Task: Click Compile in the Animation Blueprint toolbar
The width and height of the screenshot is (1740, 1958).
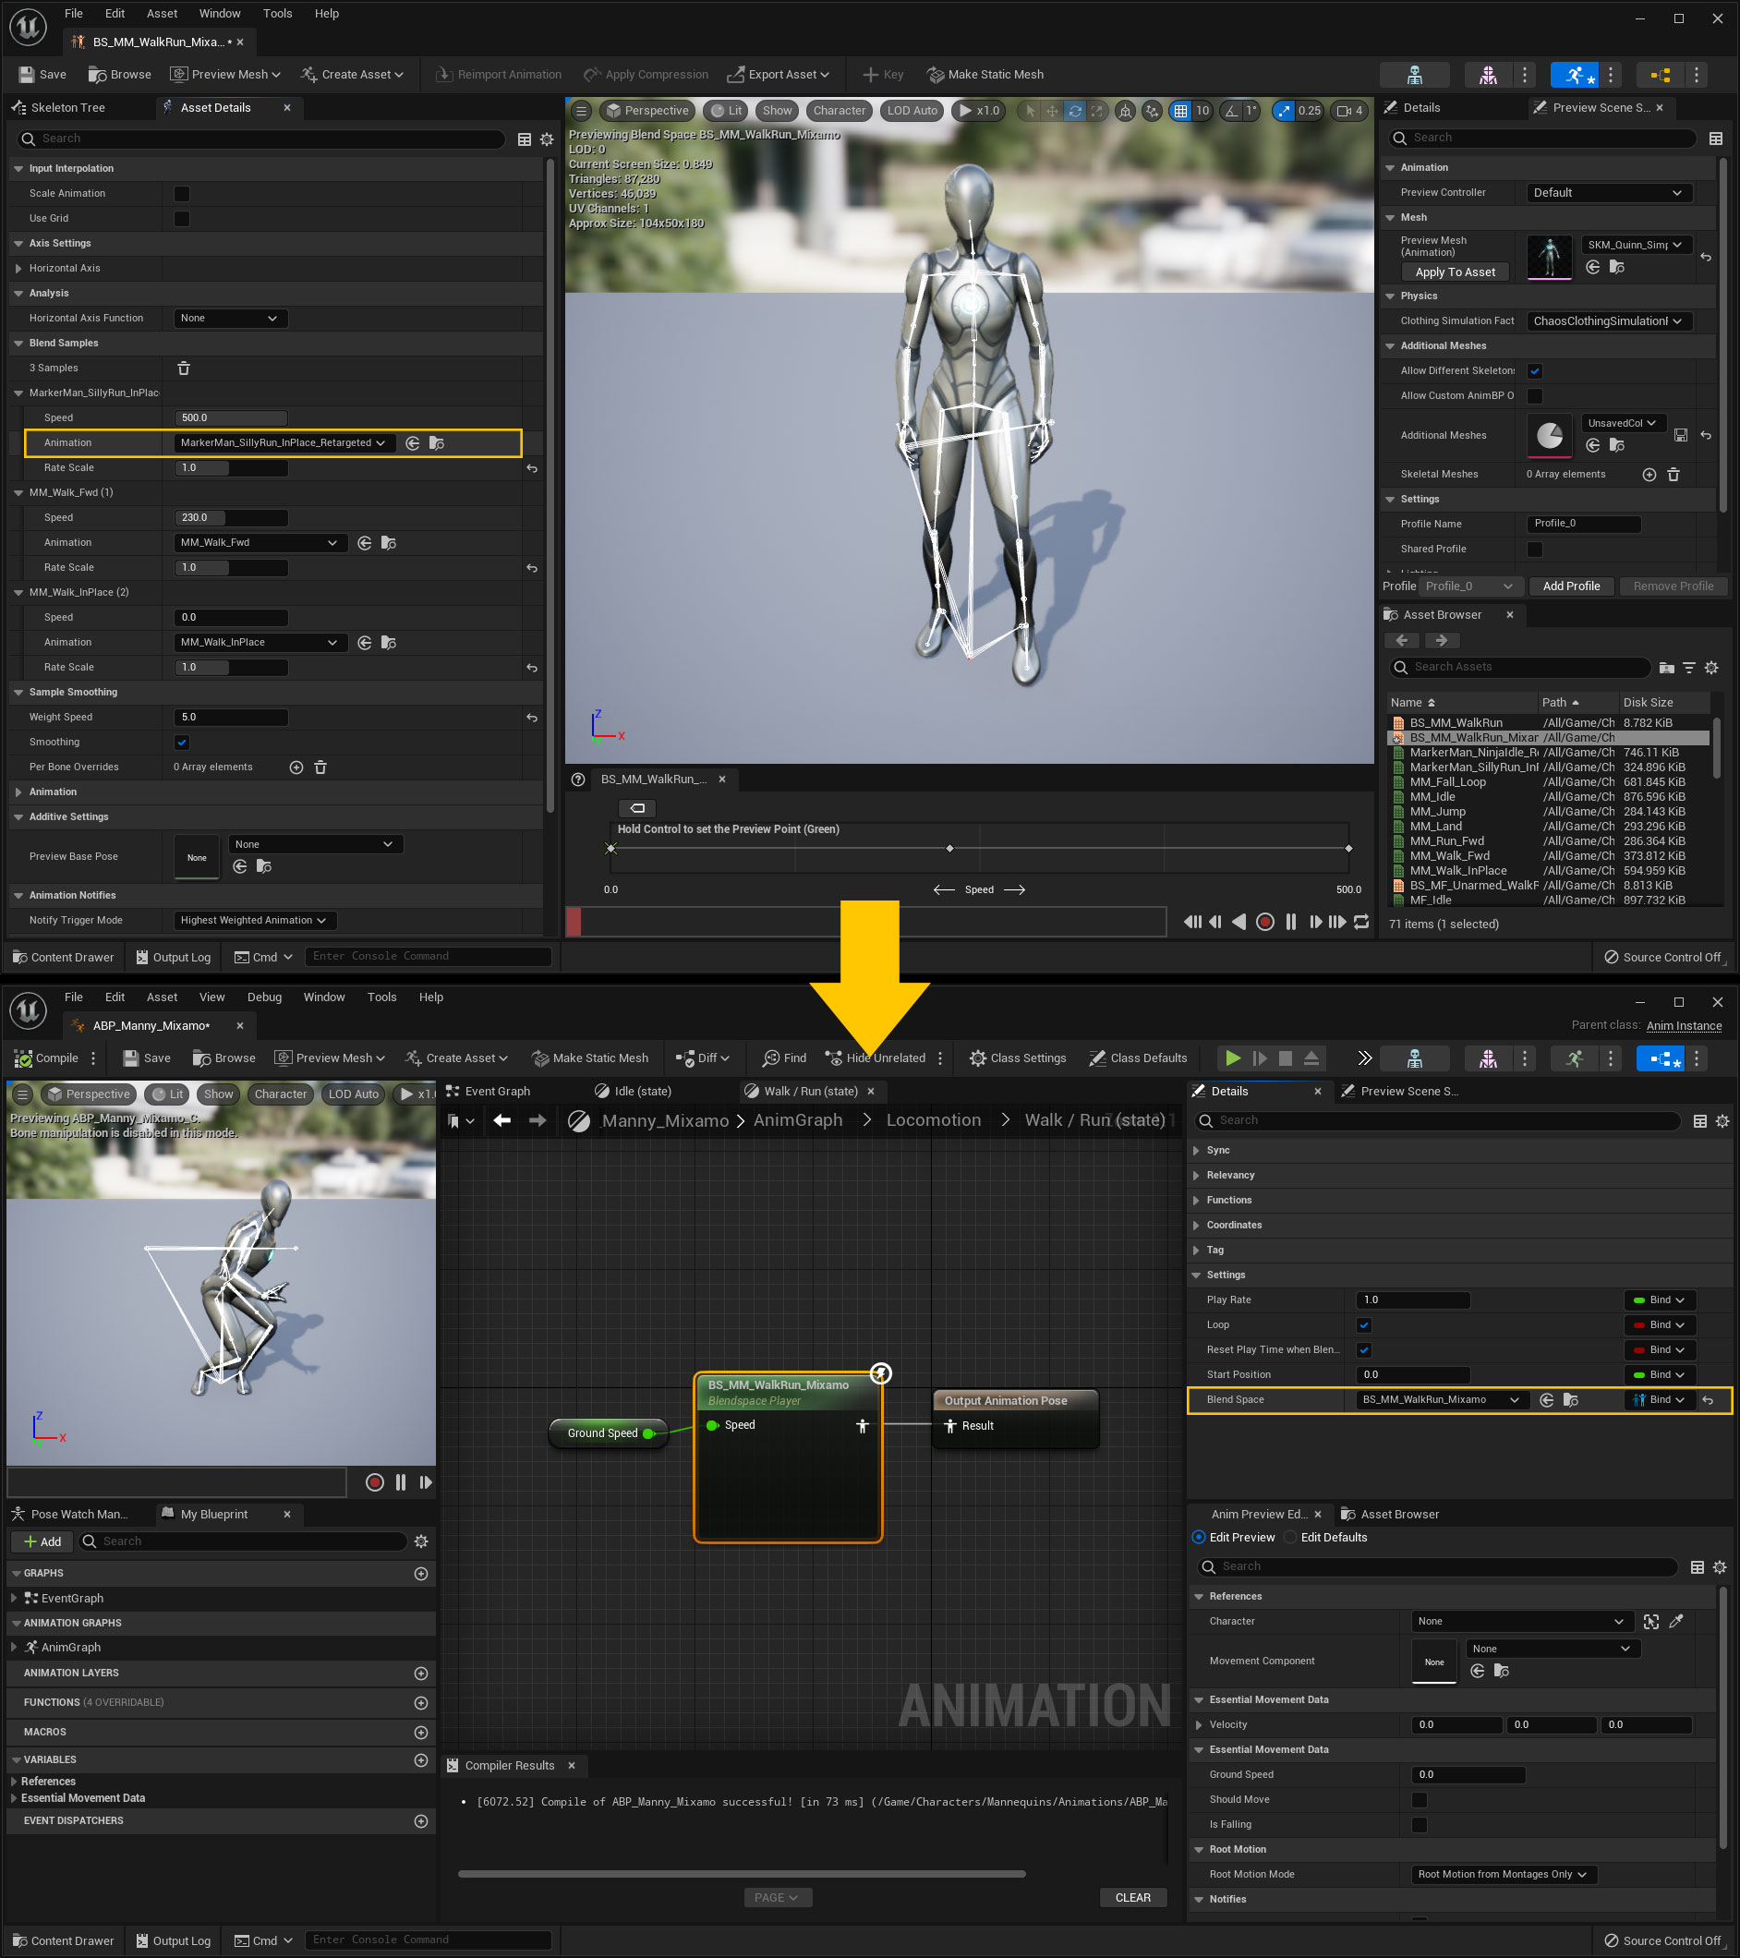Action: coord(46,1058)
